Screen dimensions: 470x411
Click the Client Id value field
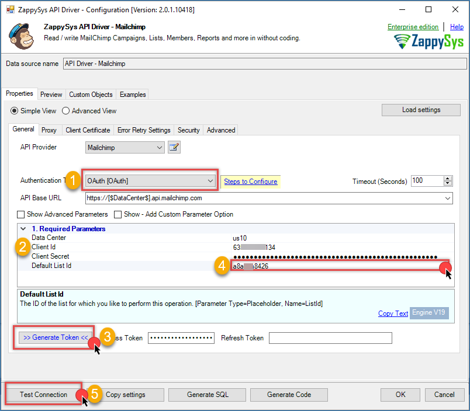click(x=343, y=248)
